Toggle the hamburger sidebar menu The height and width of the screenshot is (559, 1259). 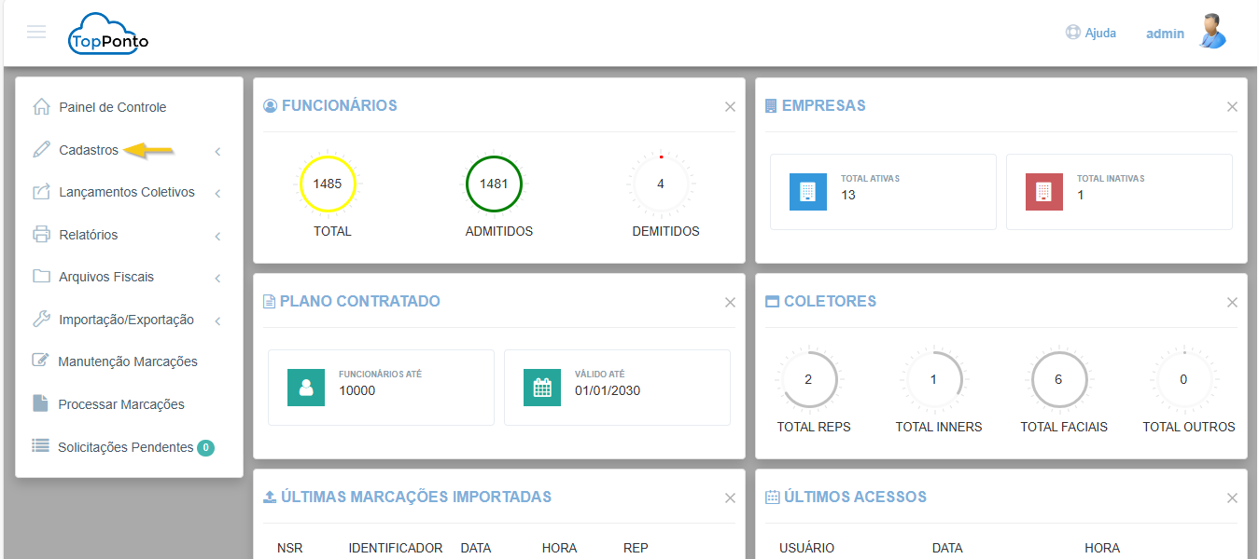[x=36, y=33]
